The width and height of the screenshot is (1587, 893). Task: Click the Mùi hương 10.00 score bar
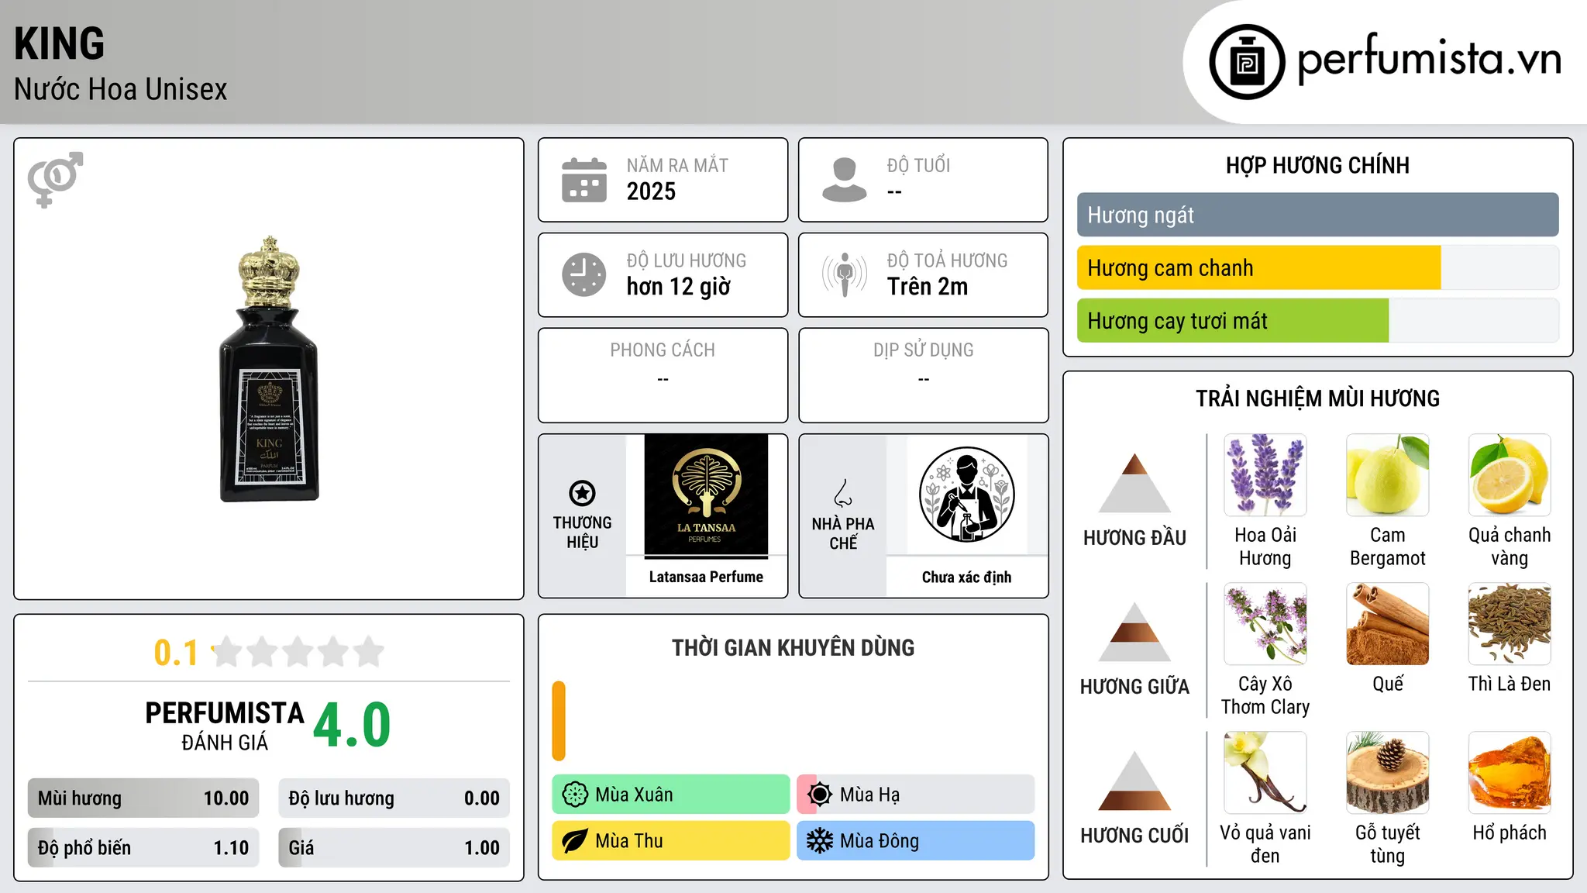coord(143,798)
